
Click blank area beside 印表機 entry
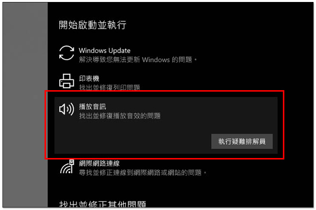(202, 81)
